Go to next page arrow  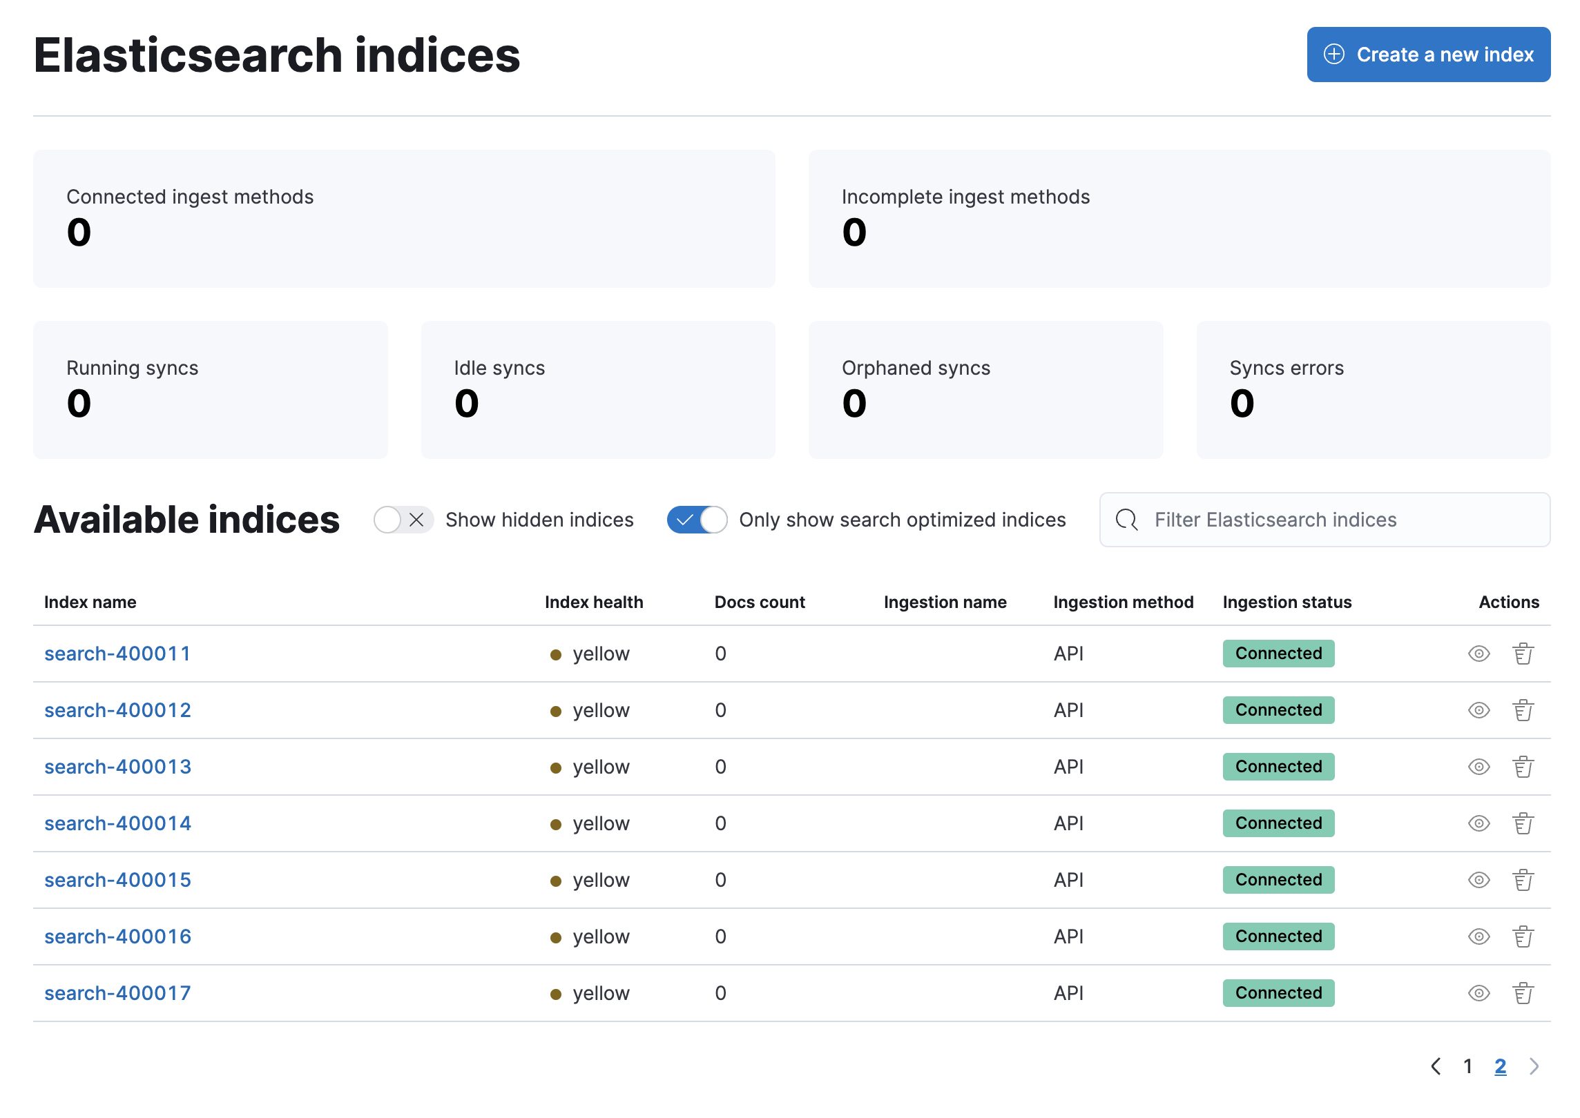[x=1534, y=1066]
